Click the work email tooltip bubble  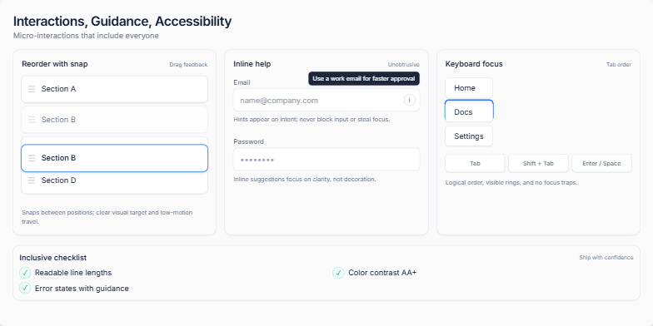click(364, 78)
